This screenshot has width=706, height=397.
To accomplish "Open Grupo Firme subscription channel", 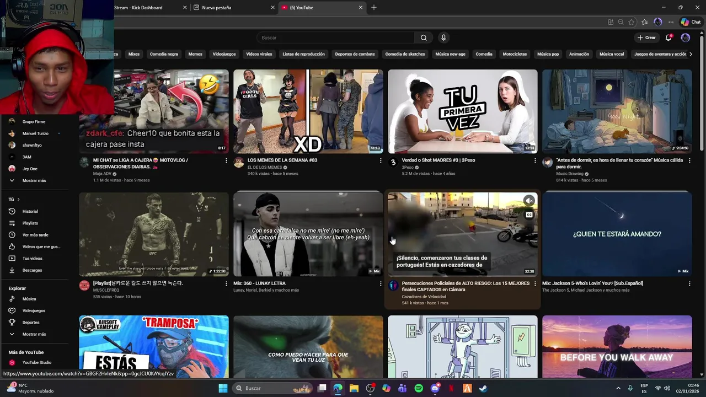I will [35, 121].
